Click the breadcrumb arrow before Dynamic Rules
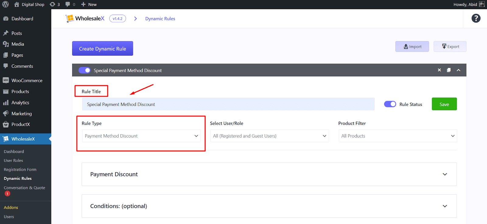 (x=135, y=19)
